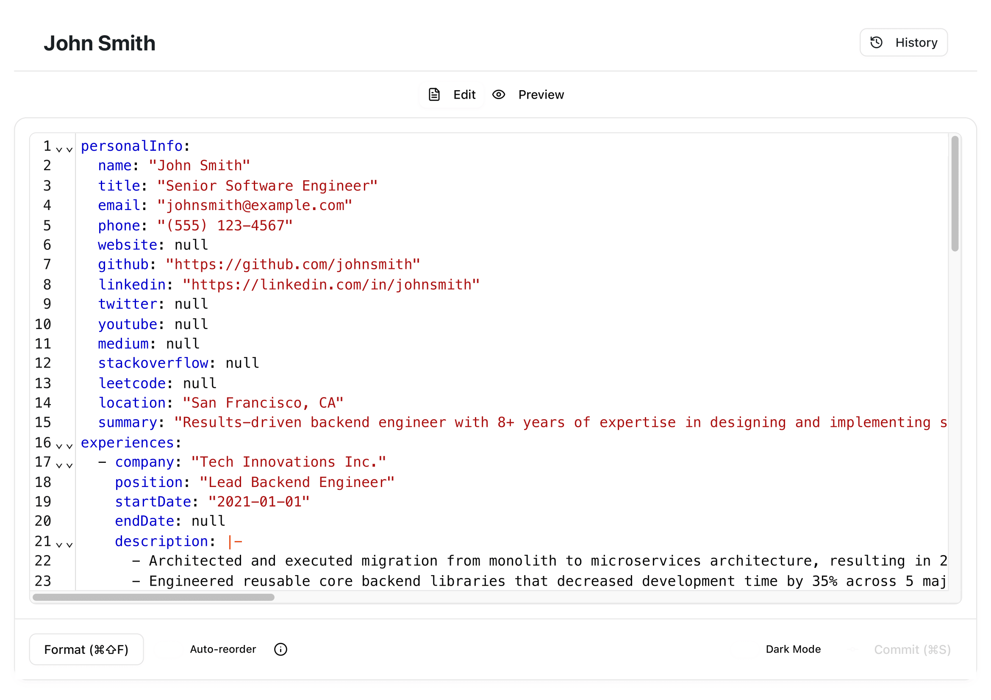Click the summary line text
The width and height of the screenshot is (991, 700).
(522, 422)
